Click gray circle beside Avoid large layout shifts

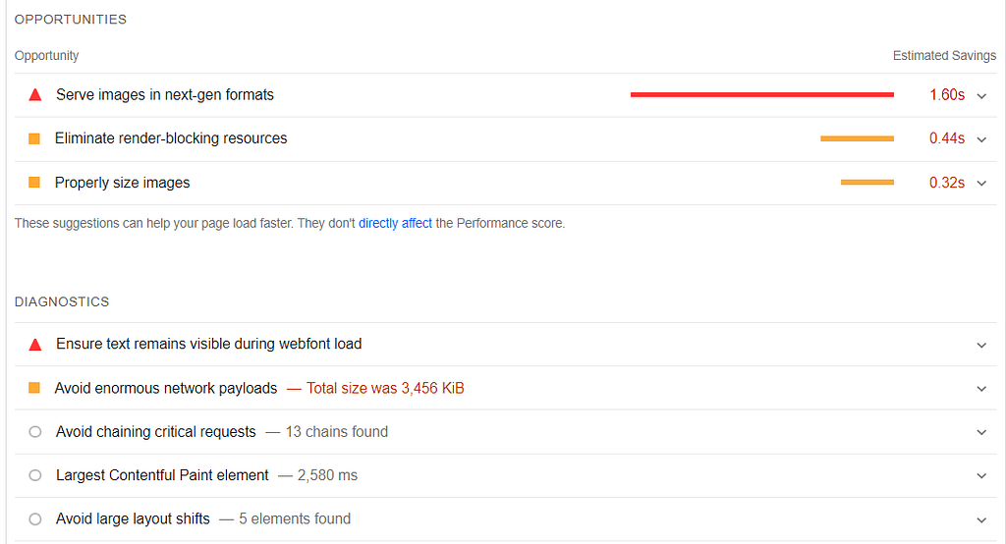coord(35,519)
